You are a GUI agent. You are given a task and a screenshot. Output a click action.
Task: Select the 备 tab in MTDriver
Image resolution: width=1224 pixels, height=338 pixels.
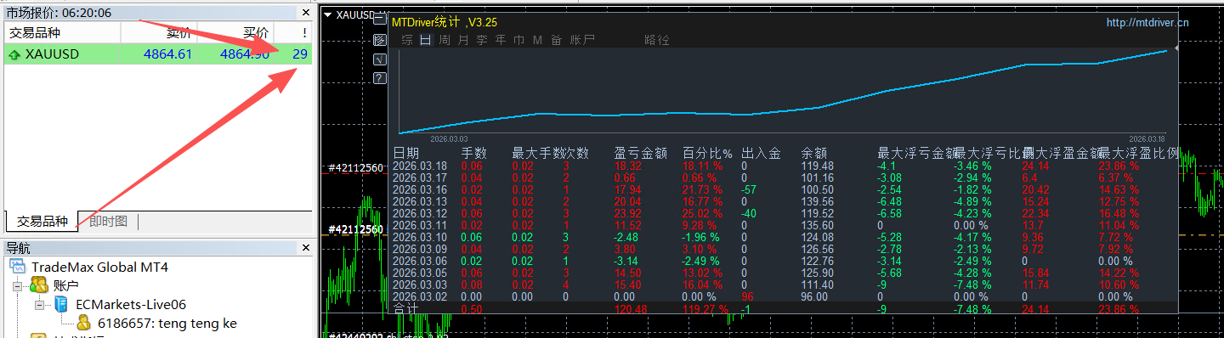[556, 40]
